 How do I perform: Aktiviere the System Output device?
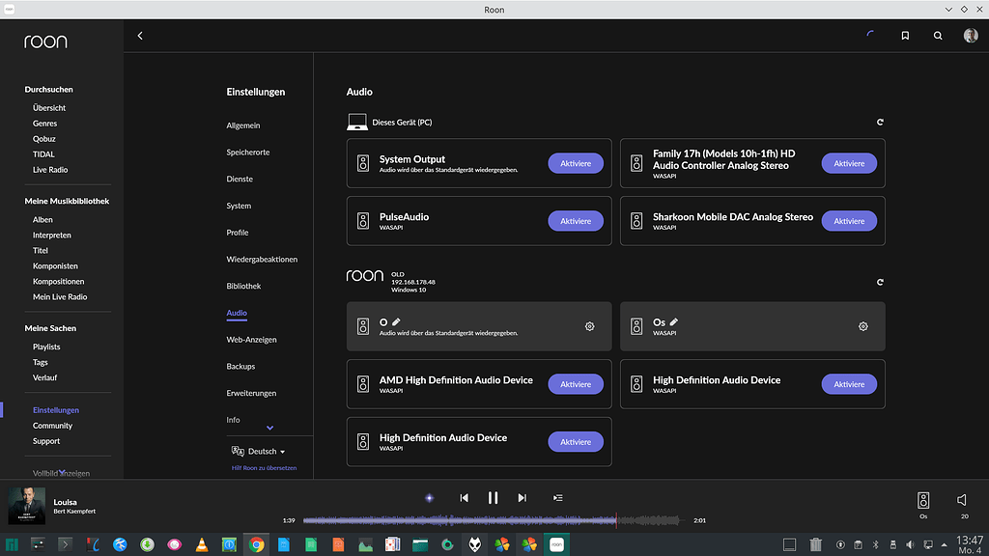click(575, 163)
